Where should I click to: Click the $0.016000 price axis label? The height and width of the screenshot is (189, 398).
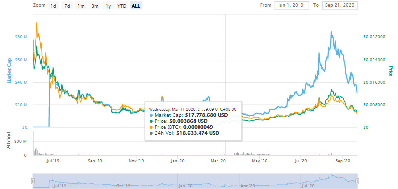[x=375, y=82]
